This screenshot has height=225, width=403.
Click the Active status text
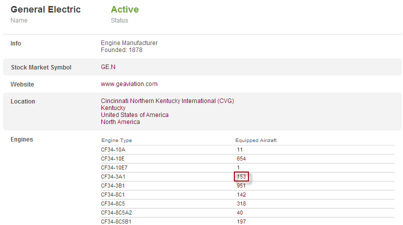pos(124,9)
